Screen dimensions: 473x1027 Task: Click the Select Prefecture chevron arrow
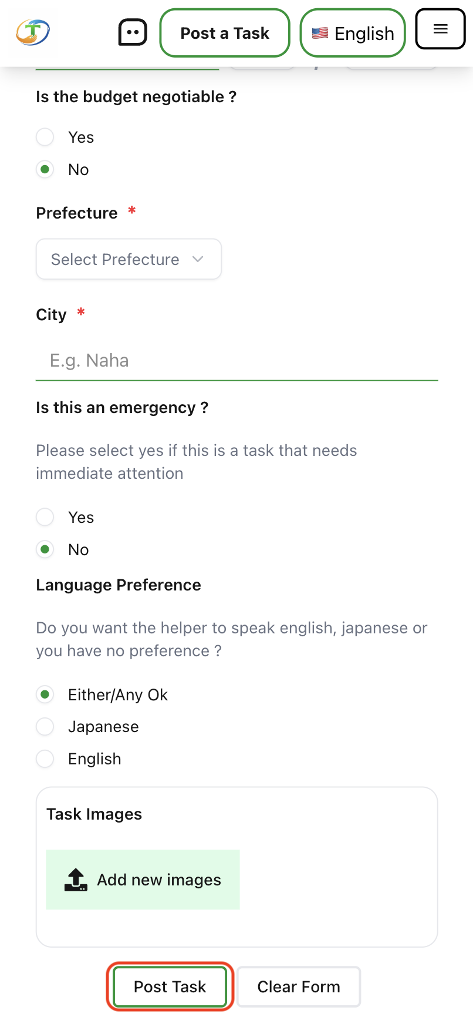(198, 259)
